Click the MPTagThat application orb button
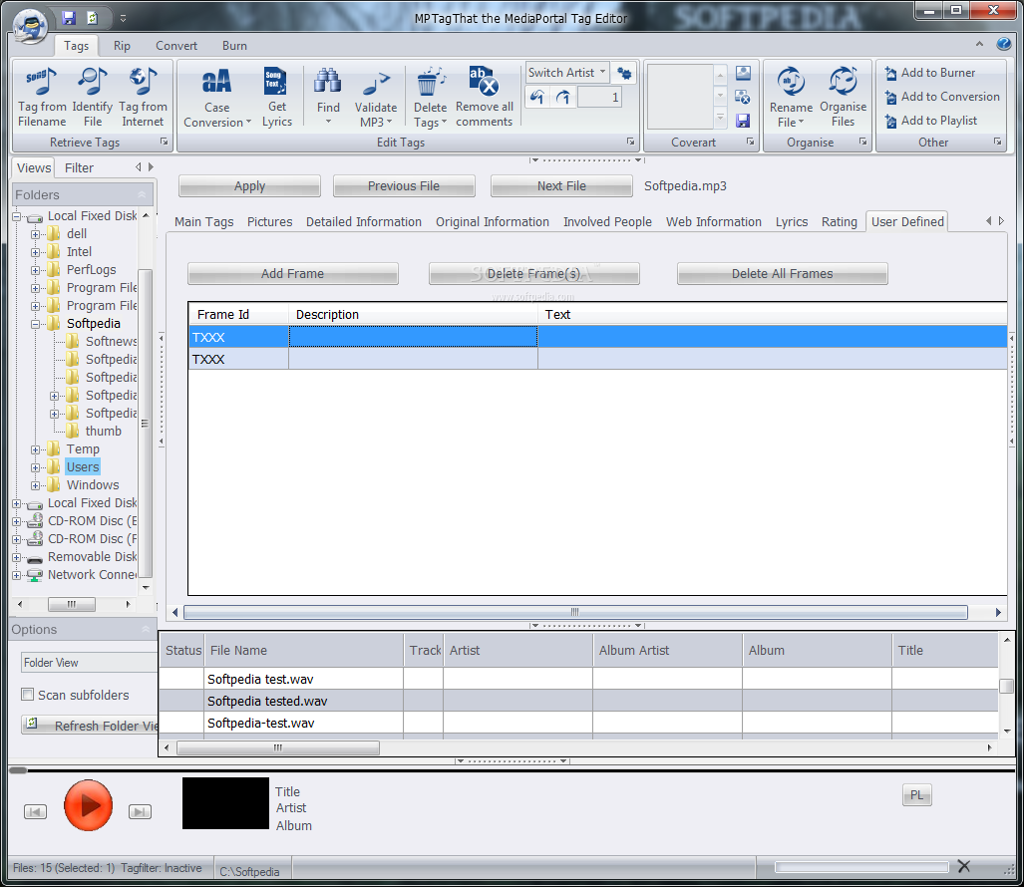This screenshot has width=1024, height=887. tap(30, 26)
